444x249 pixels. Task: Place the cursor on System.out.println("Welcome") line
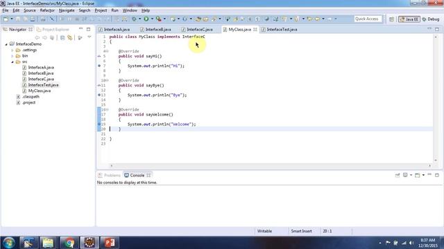coord(162,124)
